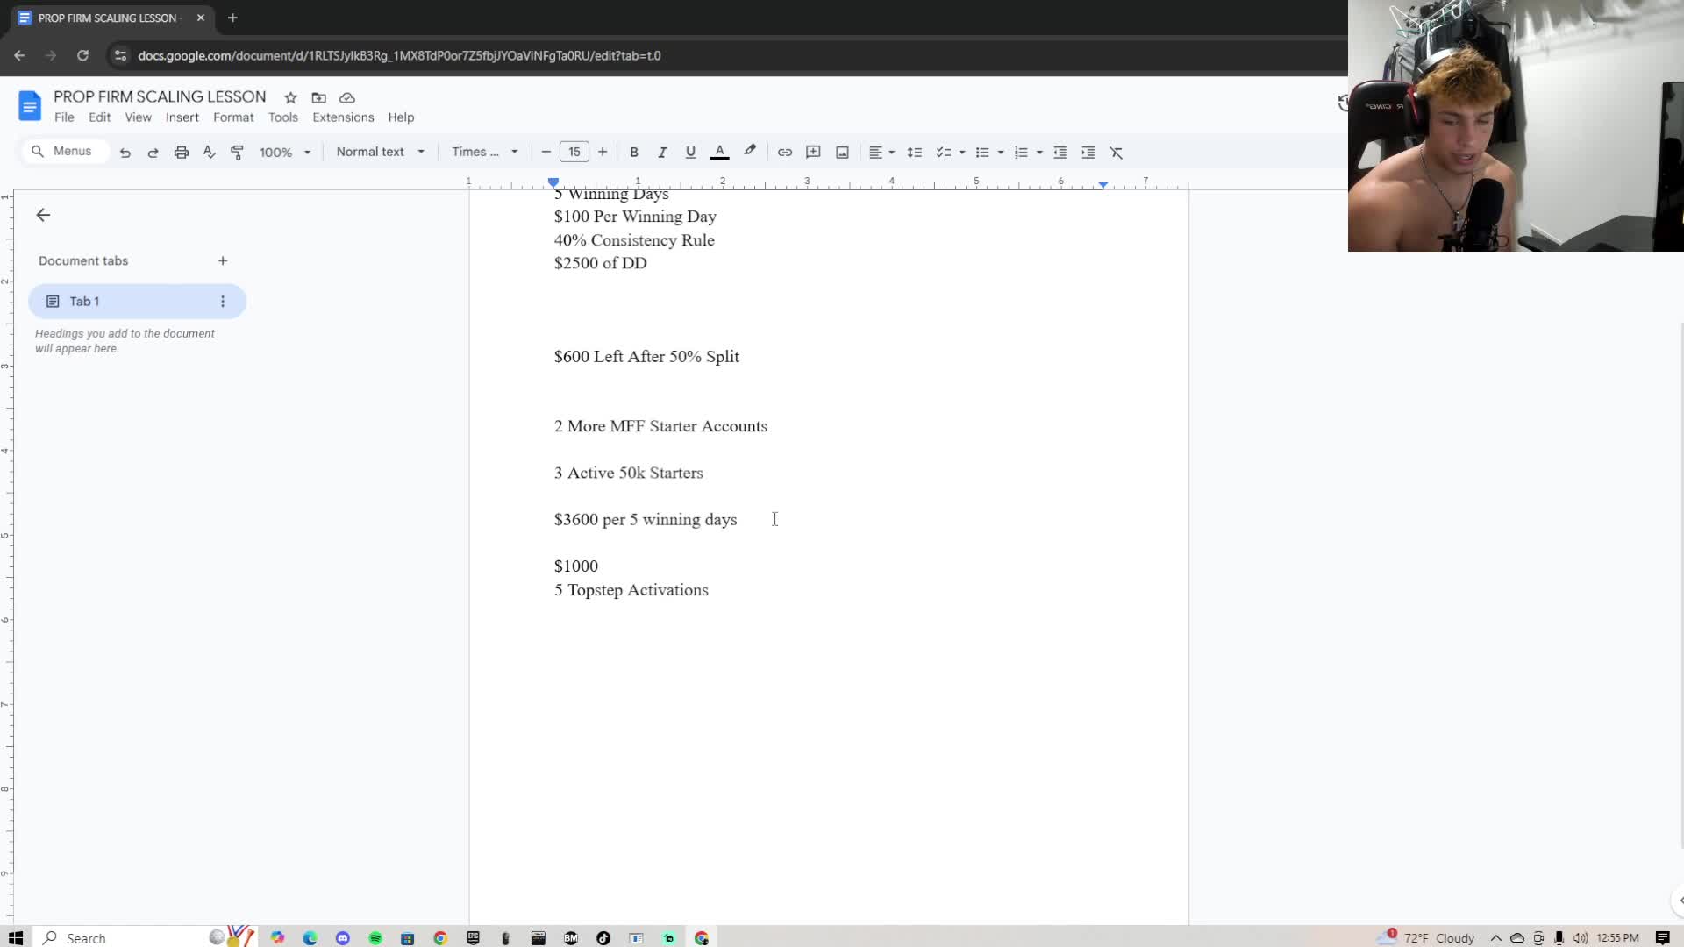Open the Times font family dropdown
This screenshot has height=947, width=1684.
[x=484, y=152]
